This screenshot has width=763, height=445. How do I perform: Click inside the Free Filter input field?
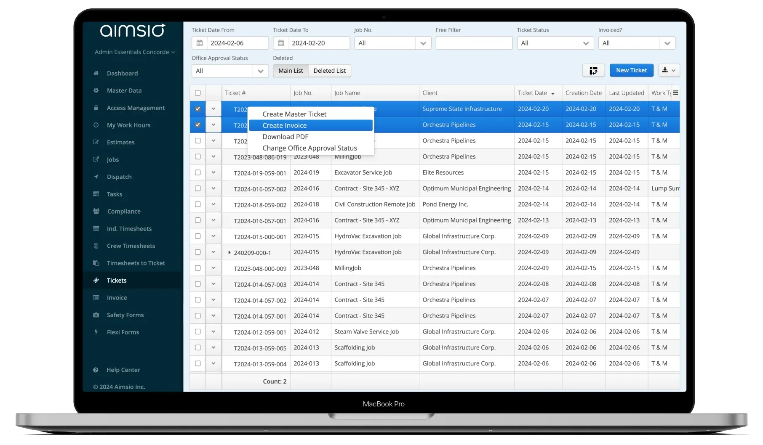(x=474, y=42)
